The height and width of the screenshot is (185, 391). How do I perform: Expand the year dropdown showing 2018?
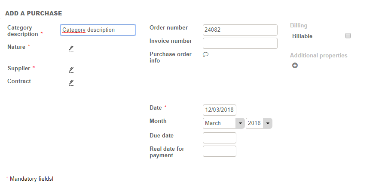click(259, 123)
